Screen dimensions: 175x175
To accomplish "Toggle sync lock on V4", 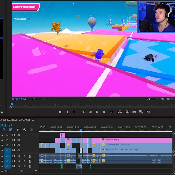I will coord(13,135).
